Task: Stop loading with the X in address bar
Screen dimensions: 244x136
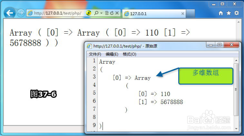Action: [x=117, y=13]
